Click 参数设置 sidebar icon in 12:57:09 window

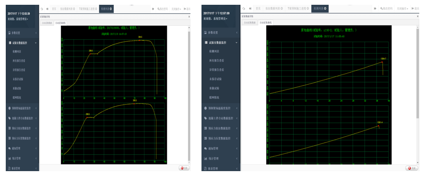[205, 33]
